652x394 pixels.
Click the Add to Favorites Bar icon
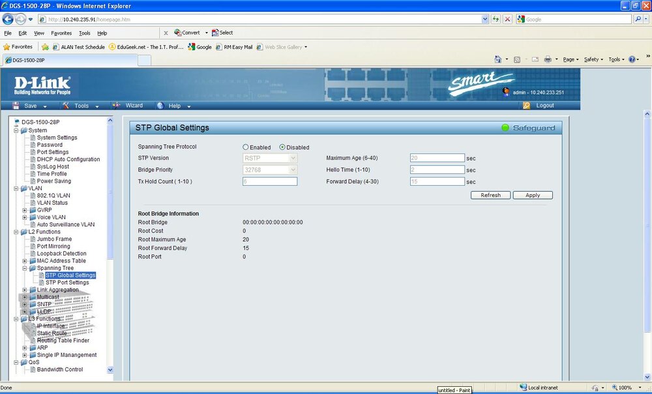[46, 47]
